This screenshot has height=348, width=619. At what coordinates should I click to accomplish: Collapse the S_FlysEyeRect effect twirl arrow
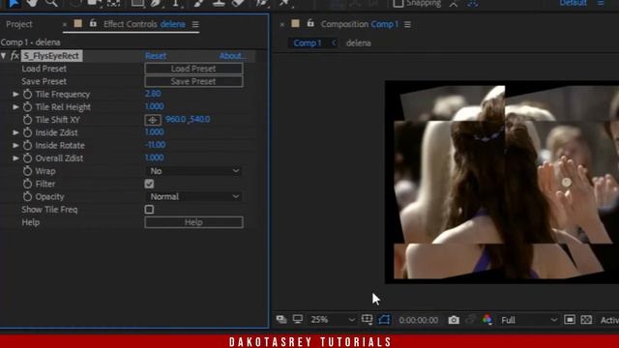click(x=4, y=56)
